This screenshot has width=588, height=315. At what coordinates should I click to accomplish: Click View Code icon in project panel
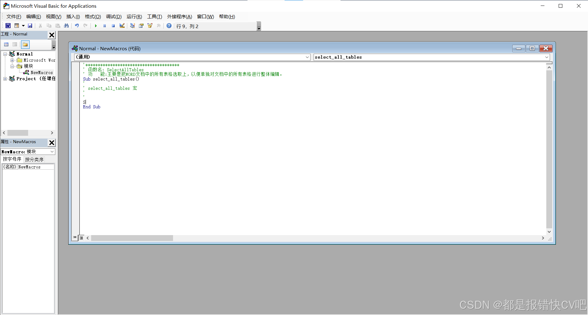point(6,44)
